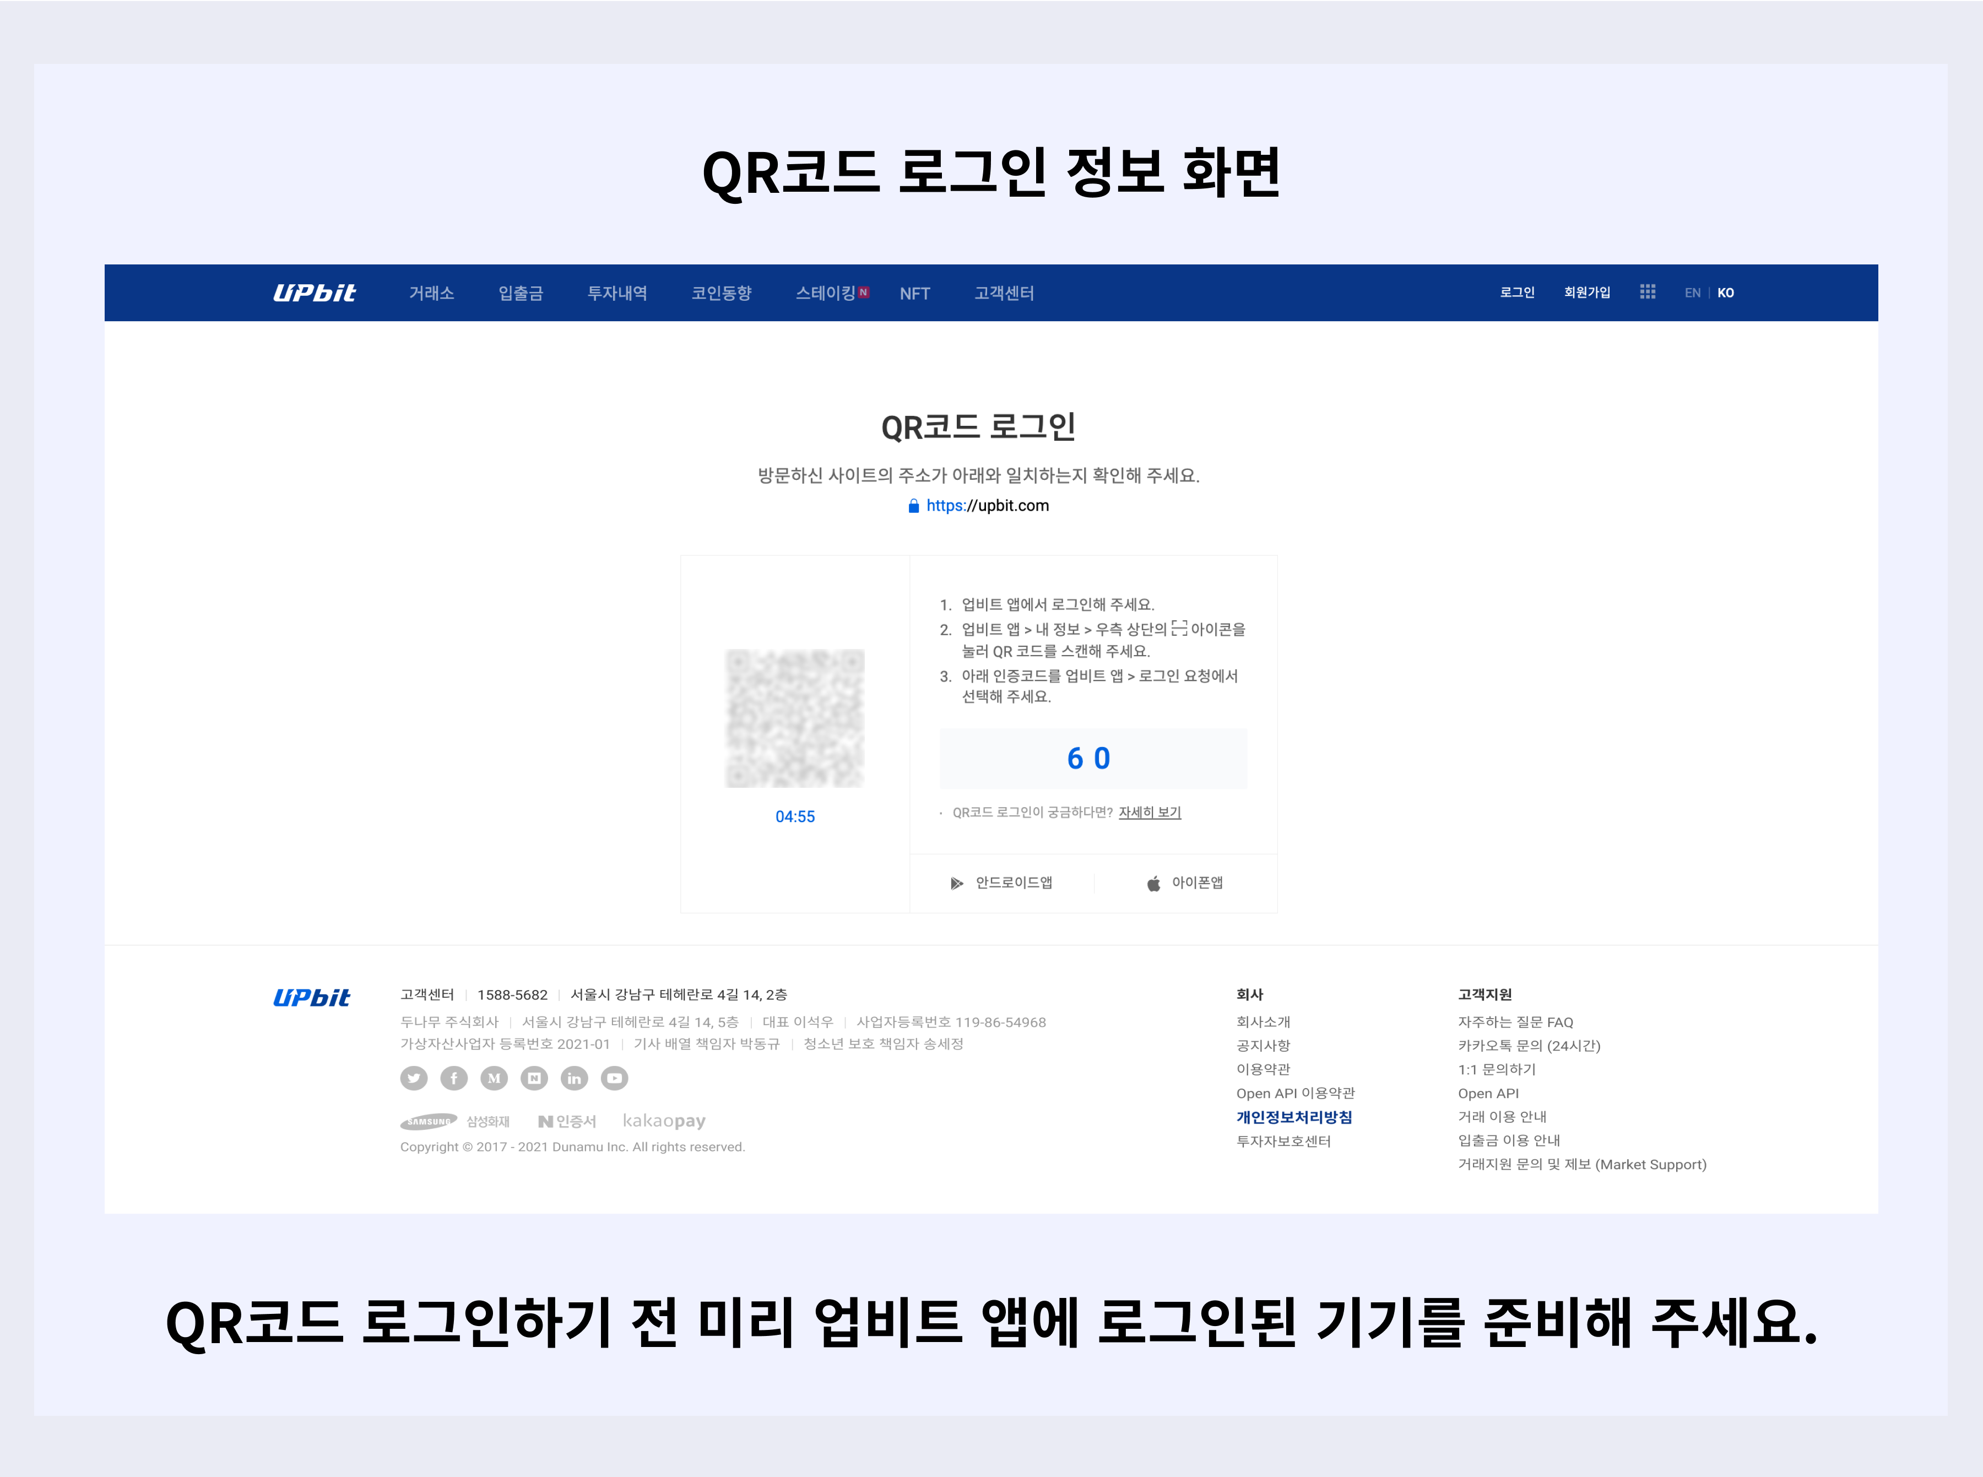Click the Facebook icon in the footer
This screenshot has width=1983, height=1477.
pyautogui.click(x=454, y=1078)
